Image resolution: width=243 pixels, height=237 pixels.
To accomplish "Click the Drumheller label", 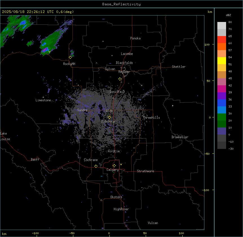I will click(x=180, y=137).
